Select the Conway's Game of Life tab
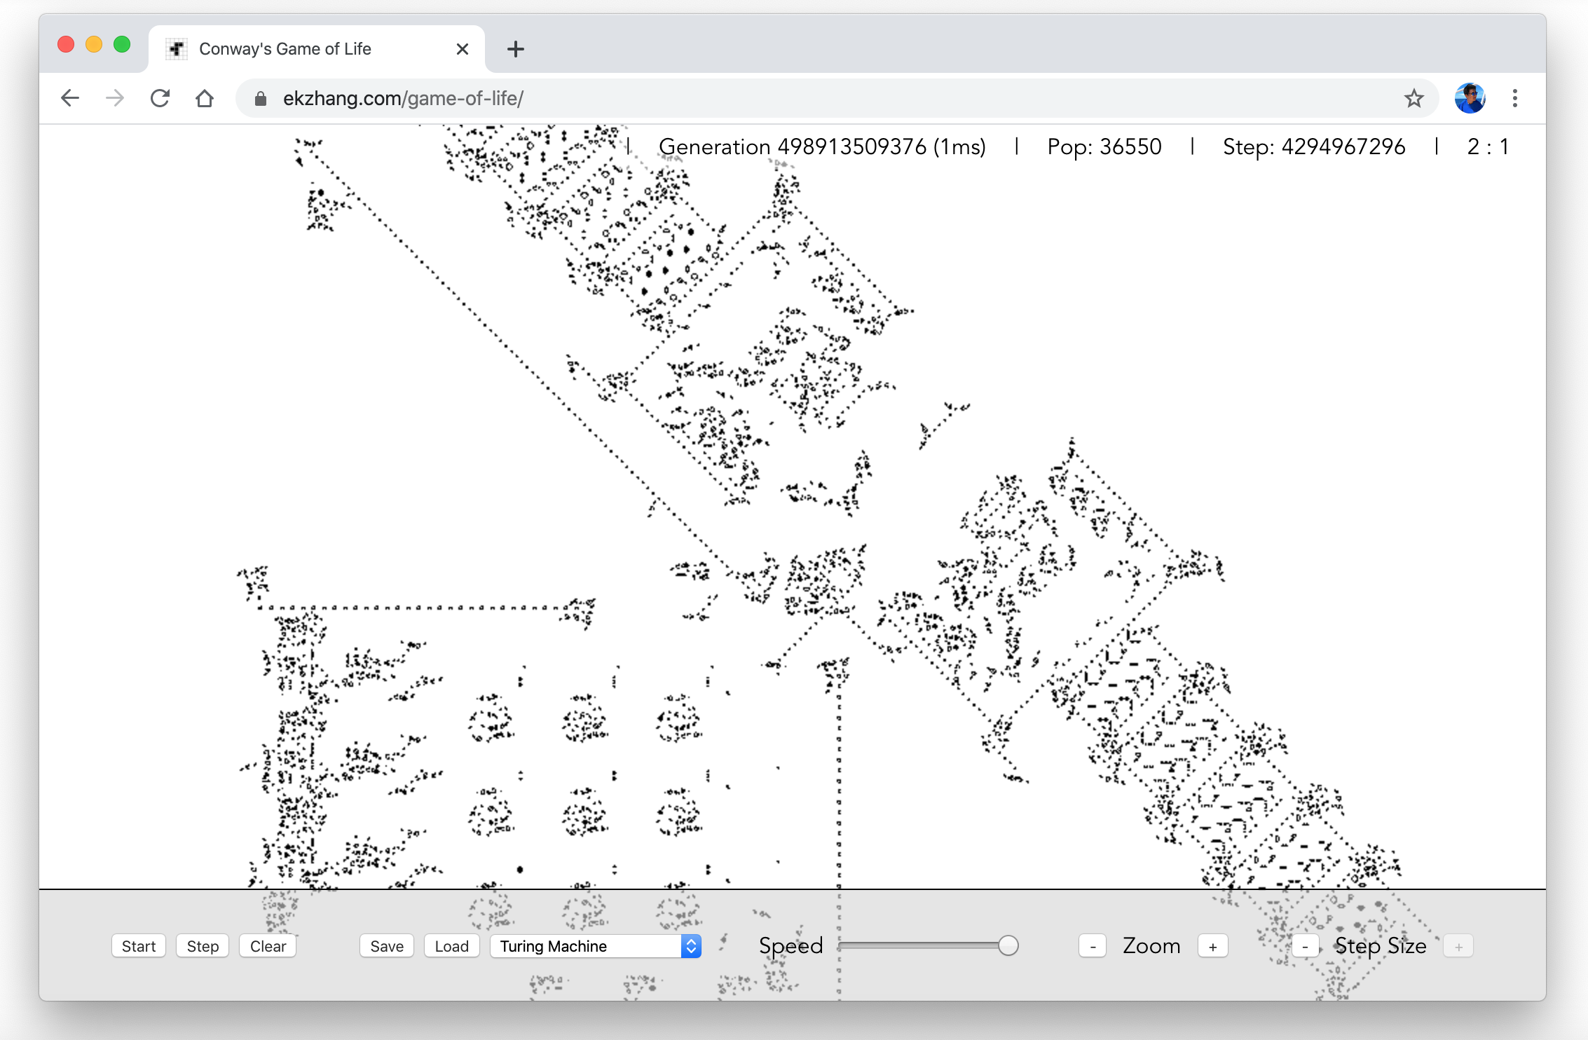The image size is (1588, 1040). click(x=294, y=49)
